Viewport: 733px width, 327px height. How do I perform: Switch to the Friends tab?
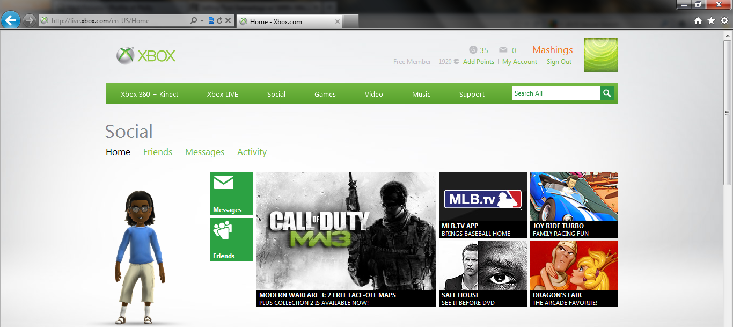coord(158,152)
